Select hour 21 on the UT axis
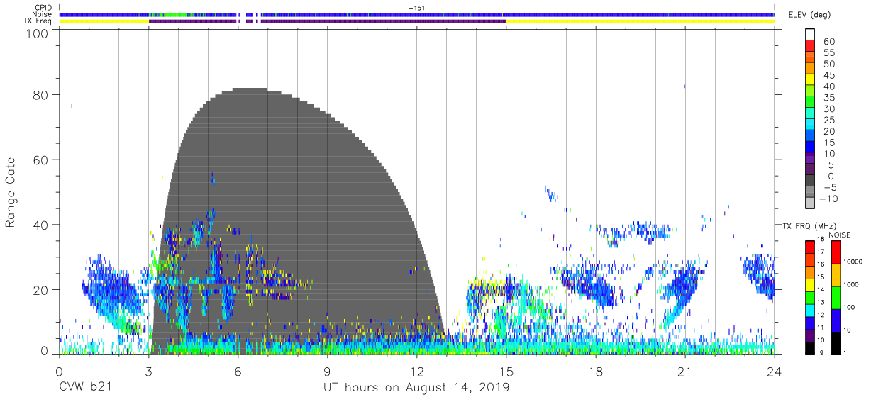Viewport: 871px width, 402px height. tap(684, 371)
